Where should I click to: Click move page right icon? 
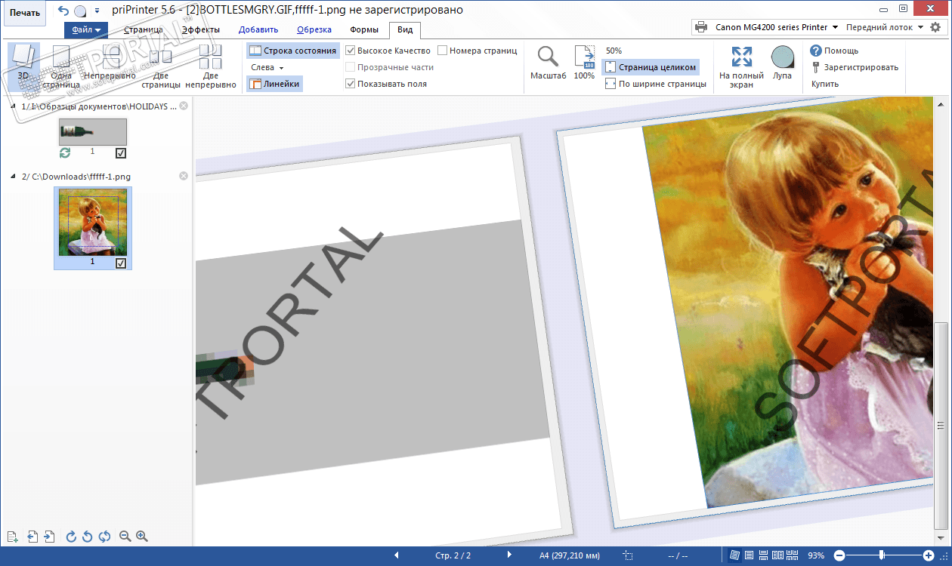(49, 537)
